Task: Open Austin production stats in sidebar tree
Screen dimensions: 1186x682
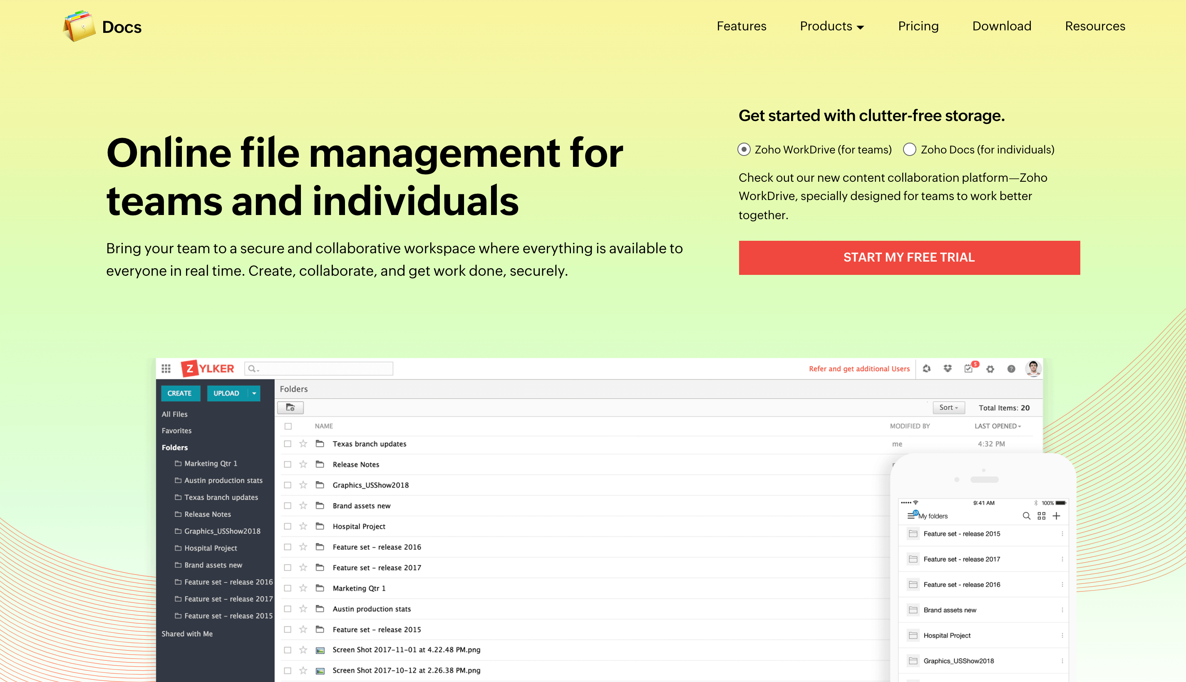Action: (x=223, y=480)
